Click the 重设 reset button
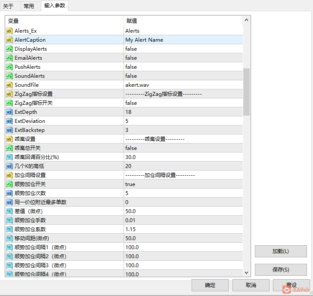The width and height of the screenshot is (313, 296). coord(291,285)
